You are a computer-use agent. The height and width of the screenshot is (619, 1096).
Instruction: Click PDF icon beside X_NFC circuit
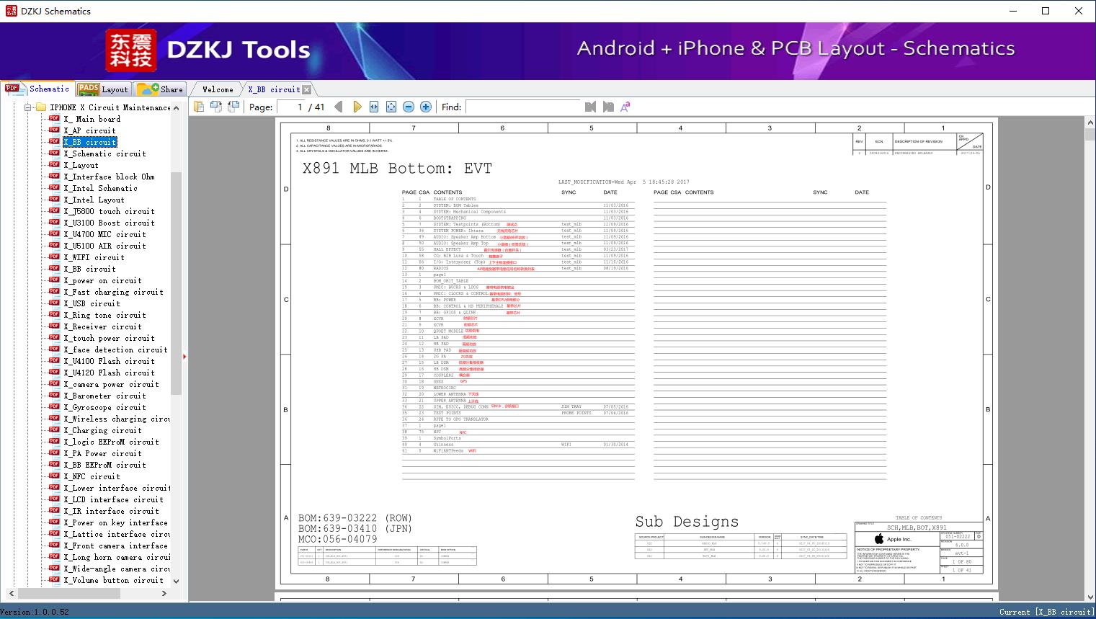pos(54,476)
